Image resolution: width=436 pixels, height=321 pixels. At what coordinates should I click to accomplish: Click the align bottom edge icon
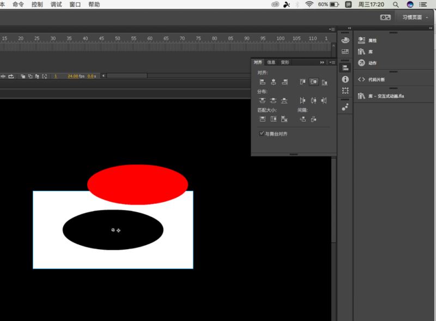(324, 82)
